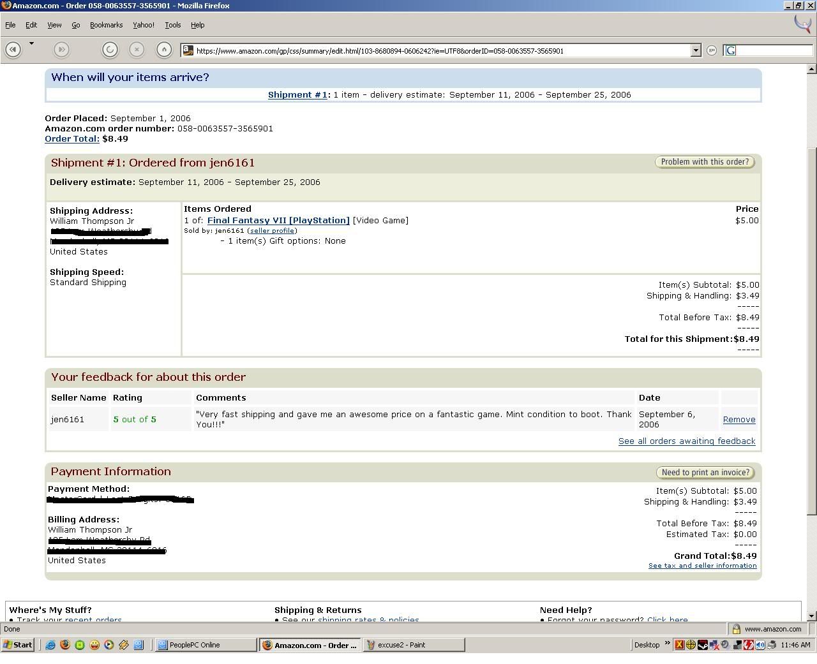Click the Standard Shipping text
Screen dimensions: 817x664
[x=88, y=282]
